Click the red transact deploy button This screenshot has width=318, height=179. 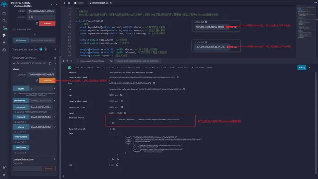click(47, 23)
